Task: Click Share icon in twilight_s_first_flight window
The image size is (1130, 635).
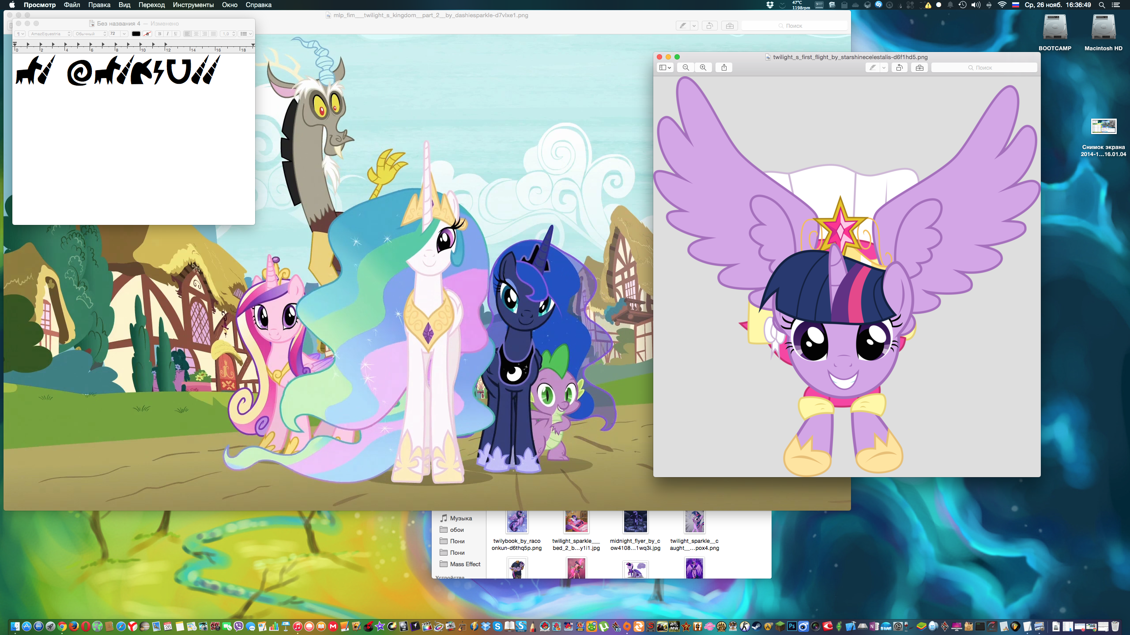Action: click(x=724, y=67)
